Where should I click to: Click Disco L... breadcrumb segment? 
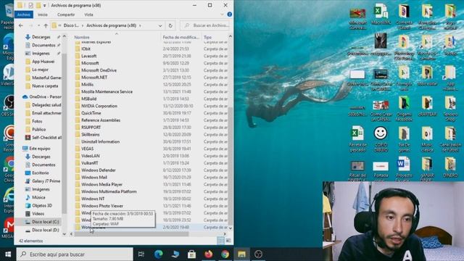tap(71, 25)
